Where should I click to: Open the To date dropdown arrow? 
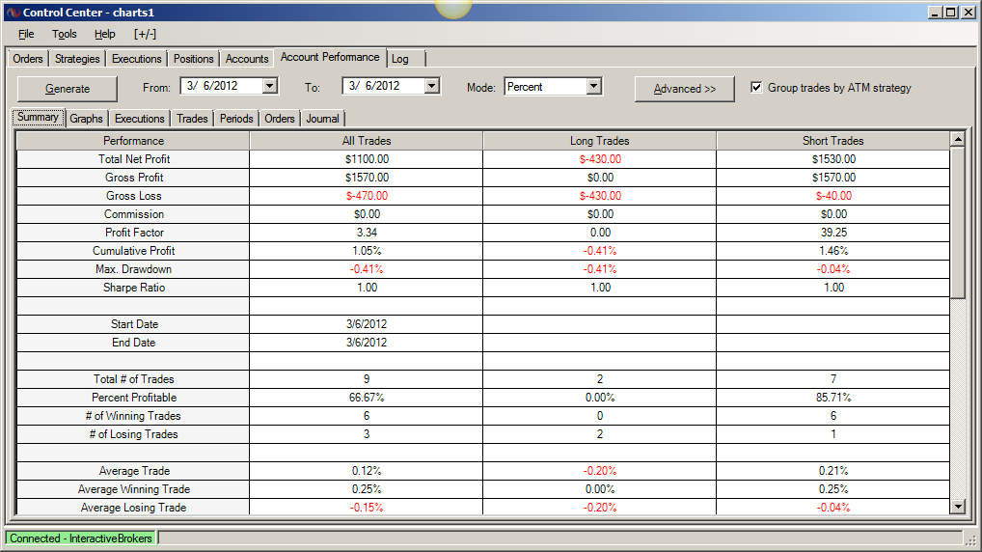click(x=432, y=86)
